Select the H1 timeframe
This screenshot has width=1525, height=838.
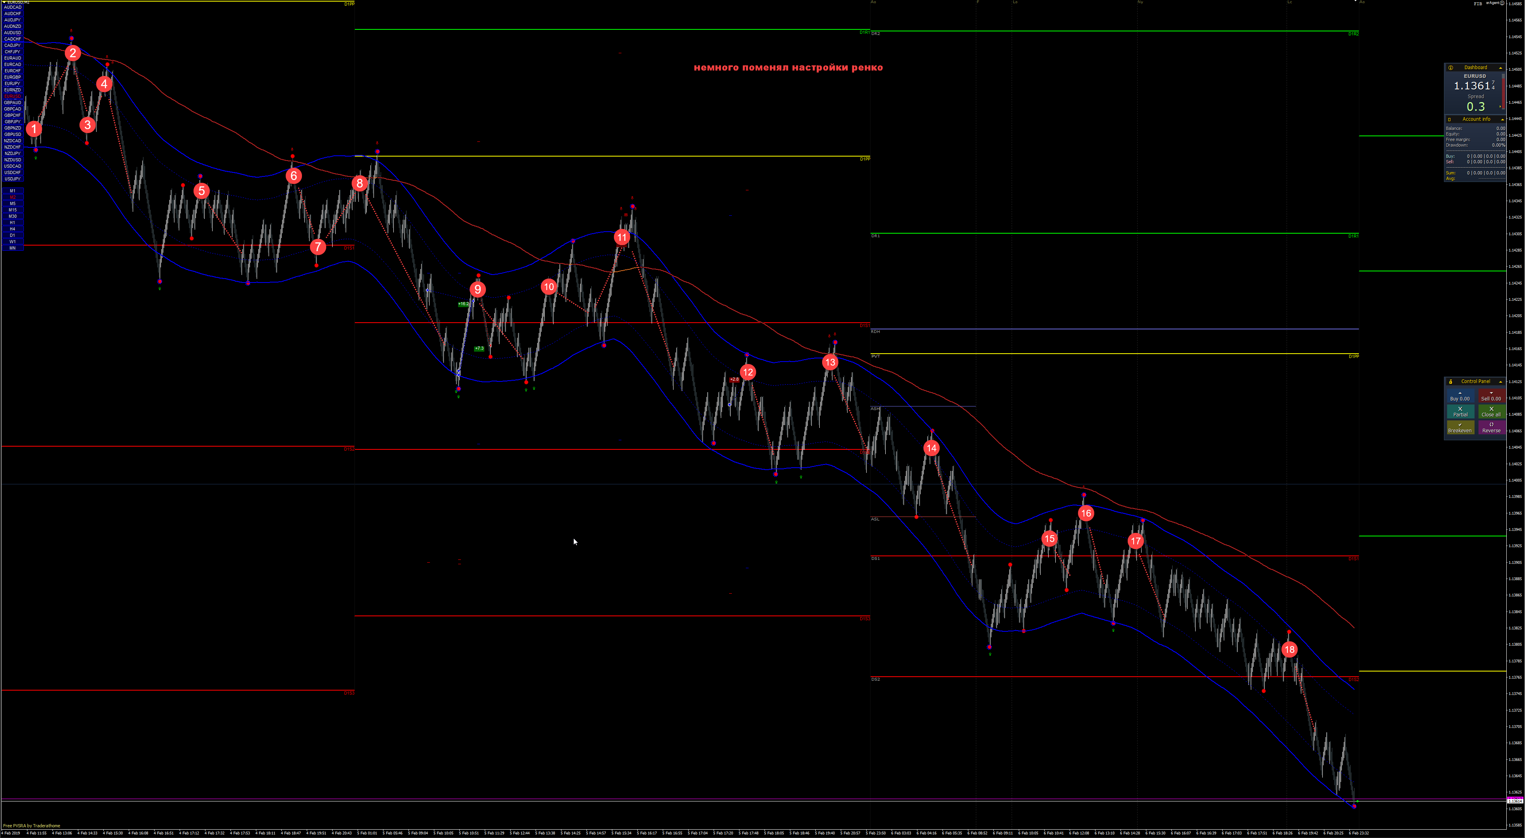coord(12,223)
